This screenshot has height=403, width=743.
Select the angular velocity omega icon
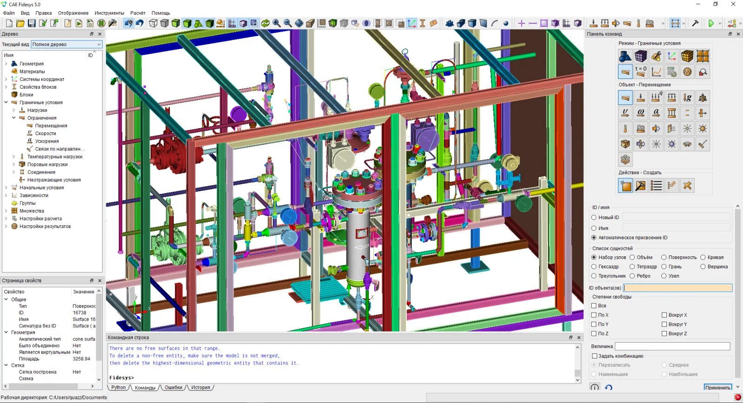641,113
